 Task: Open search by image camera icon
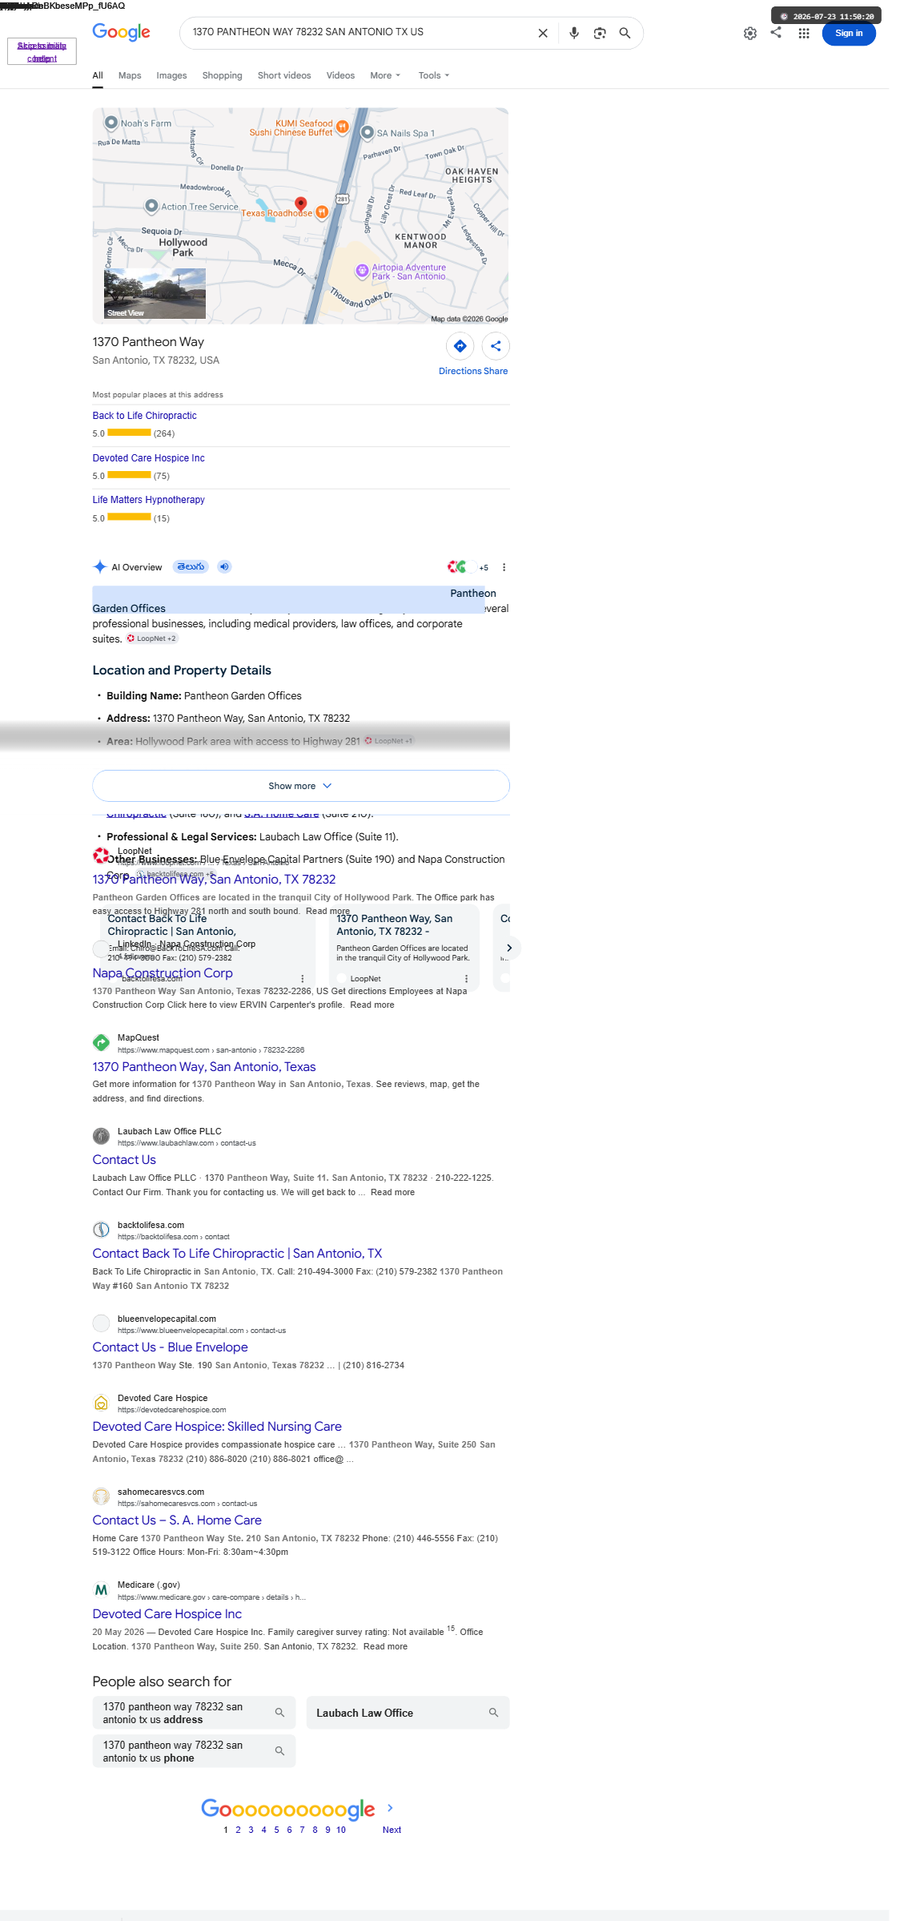click(x=600, y=33)
